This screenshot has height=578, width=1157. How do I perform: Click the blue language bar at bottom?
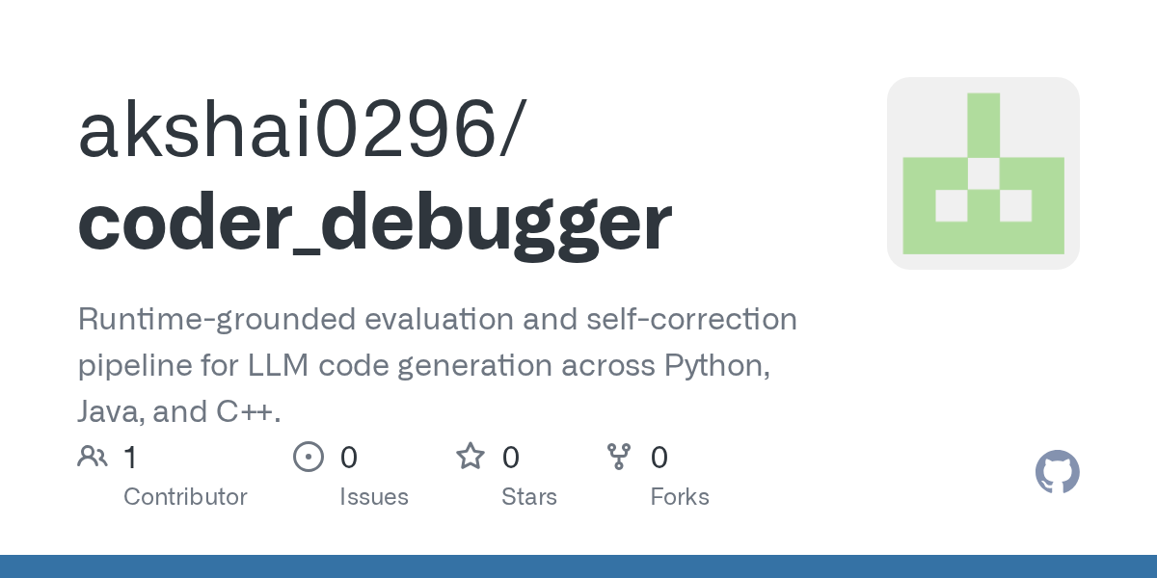click(x=578, y=566)
